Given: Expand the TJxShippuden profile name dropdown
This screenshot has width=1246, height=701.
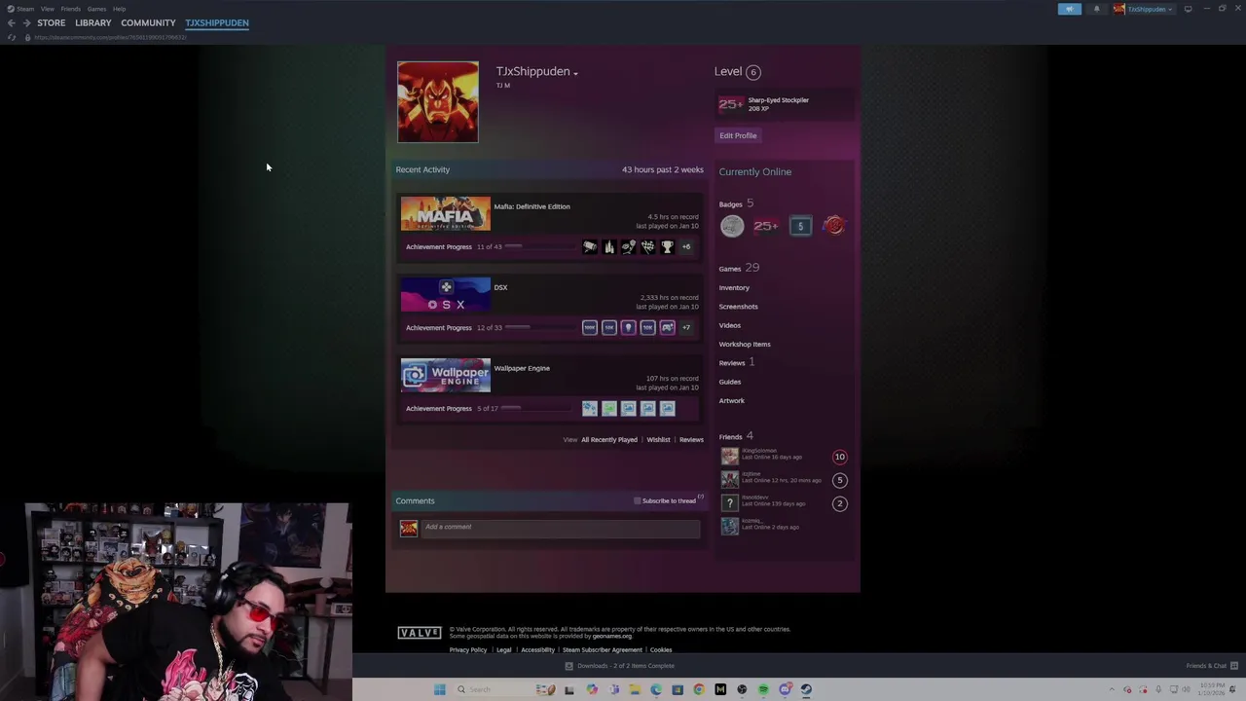Looking at the screenshot, I should pyautogui.click(x=575, y=73).
